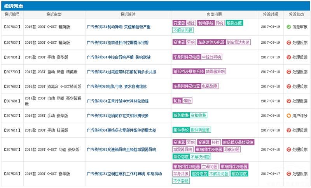Click red 处理反馈 icon for complaint 207523
Screen dimensions: 311x188
tap(288, 174)
